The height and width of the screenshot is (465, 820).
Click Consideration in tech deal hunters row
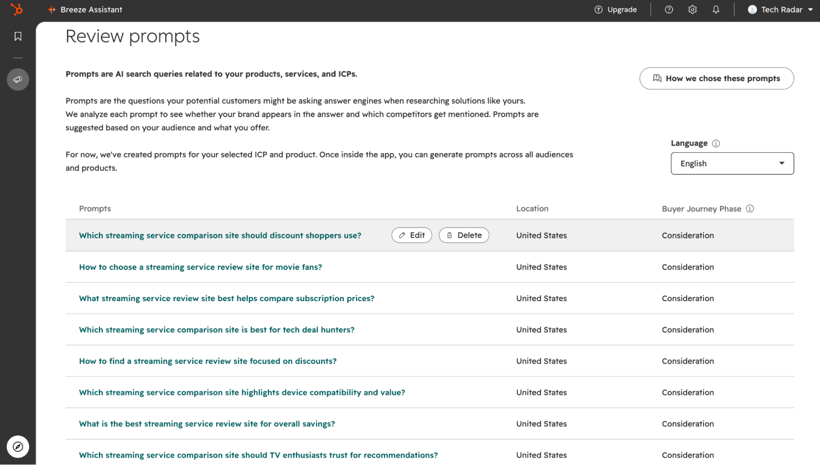point(688,330)
